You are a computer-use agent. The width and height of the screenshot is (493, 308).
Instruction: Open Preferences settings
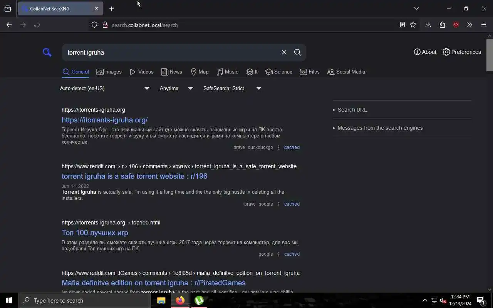tap(462, 52)
